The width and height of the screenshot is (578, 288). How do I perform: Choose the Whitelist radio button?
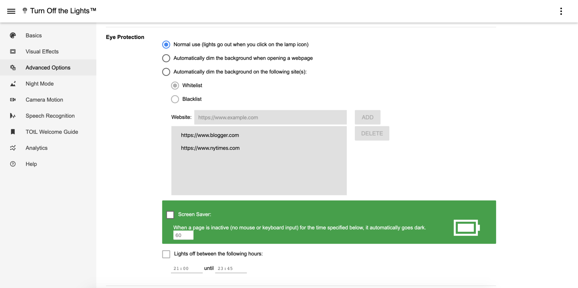(175, 85)
